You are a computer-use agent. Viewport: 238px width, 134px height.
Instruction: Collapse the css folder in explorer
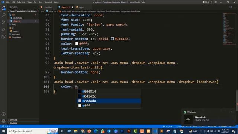tap(23, 15)
